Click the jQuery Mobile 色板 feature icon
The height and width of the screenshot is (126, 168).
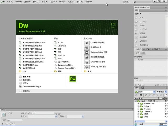(x=87, y=62)
